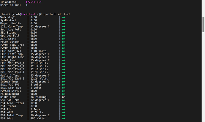Click the Outlet1 Temp sensor name
Viewport: 205px width, 122px height.
coord(11,75)
